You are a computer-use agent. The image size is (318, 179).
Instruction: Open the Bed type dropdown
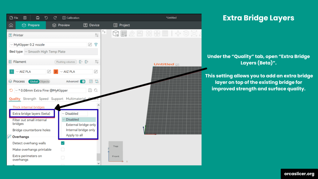pos(61,52)
